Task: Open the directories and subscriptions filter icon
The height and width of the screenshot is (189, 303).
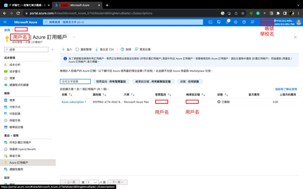Action: 219,22
